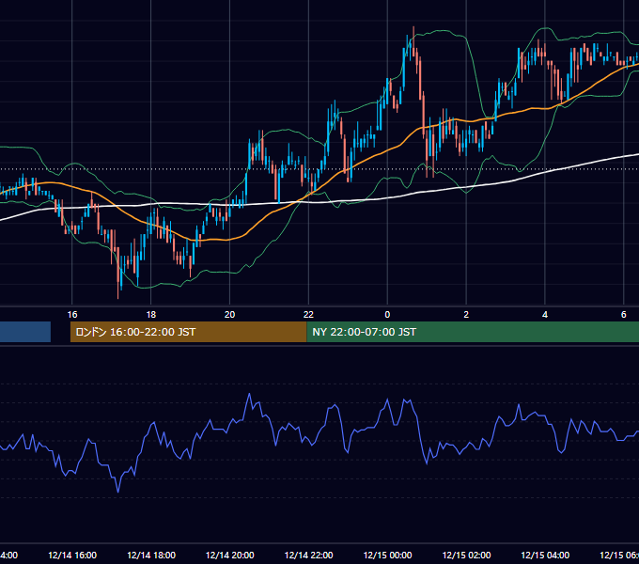Click the 12/14 22:00 time label
The image size is (639, 564).
coord(308,555)
